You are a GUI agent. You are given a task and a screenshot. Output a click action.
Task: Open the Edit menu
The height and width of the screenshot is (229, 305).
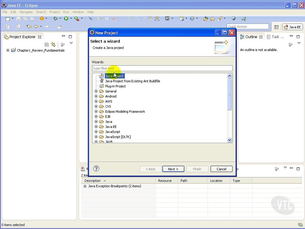13,12
